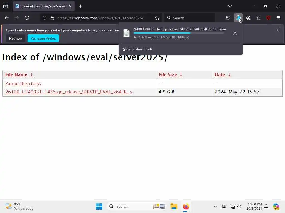Open the Save to Pocket icon

(x=228, y=18)
